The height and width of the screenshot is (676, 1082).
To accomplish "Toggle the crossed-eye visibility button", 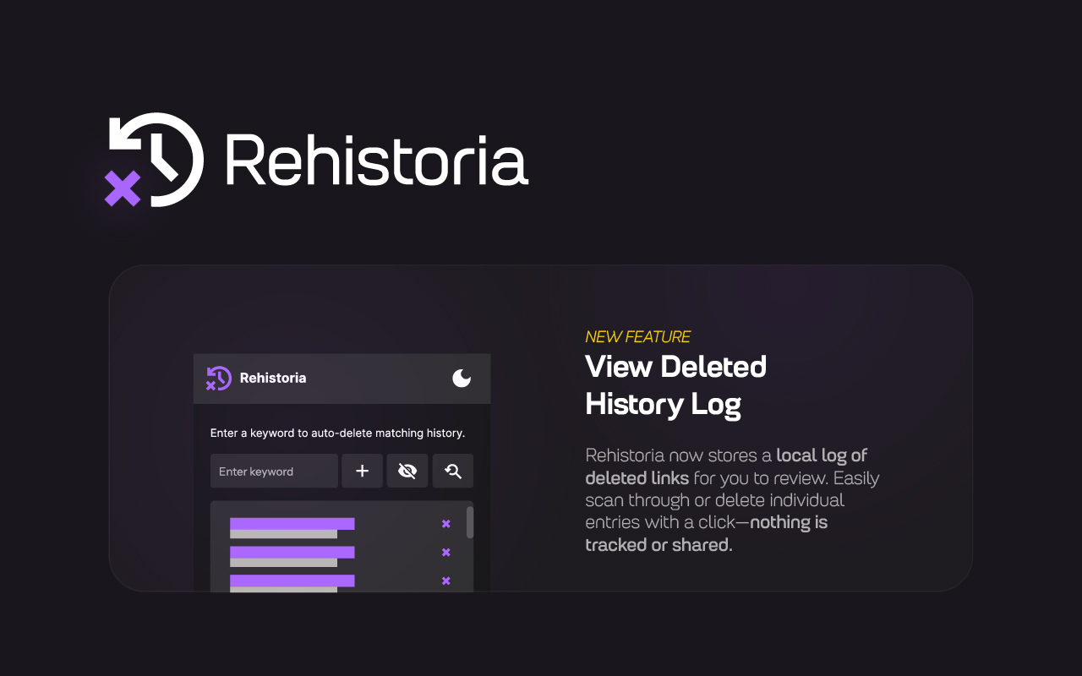I will tap(407, 471).
